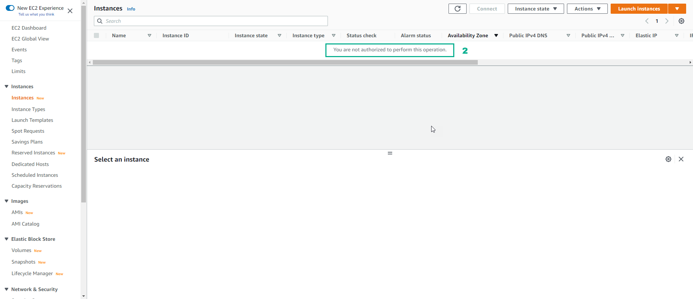Click the pane resize handle icon

tap(390, 153)
